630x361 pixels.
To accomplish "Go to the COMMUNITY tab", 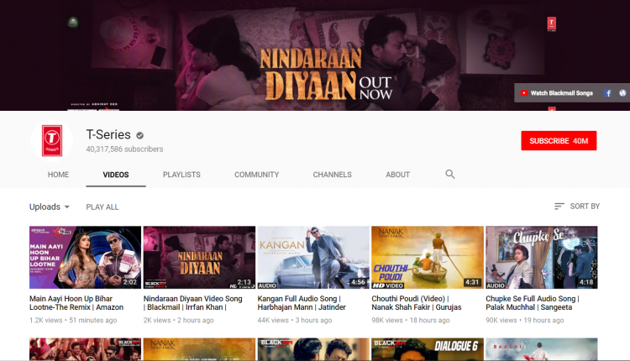I will (257, 175).
